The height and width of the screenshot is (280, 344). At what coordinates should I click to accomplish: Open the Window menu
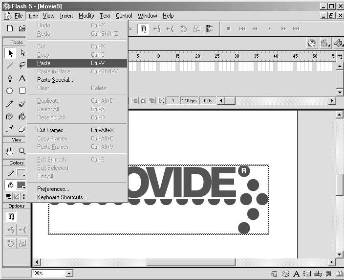pos(147,16)
